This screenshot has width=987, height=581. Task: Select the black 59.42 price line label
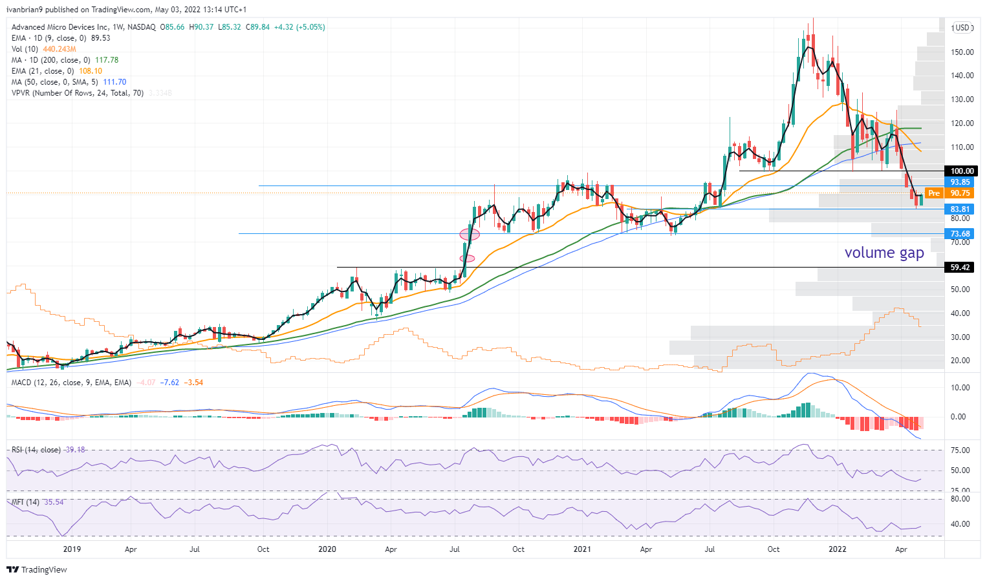point(960,268)
